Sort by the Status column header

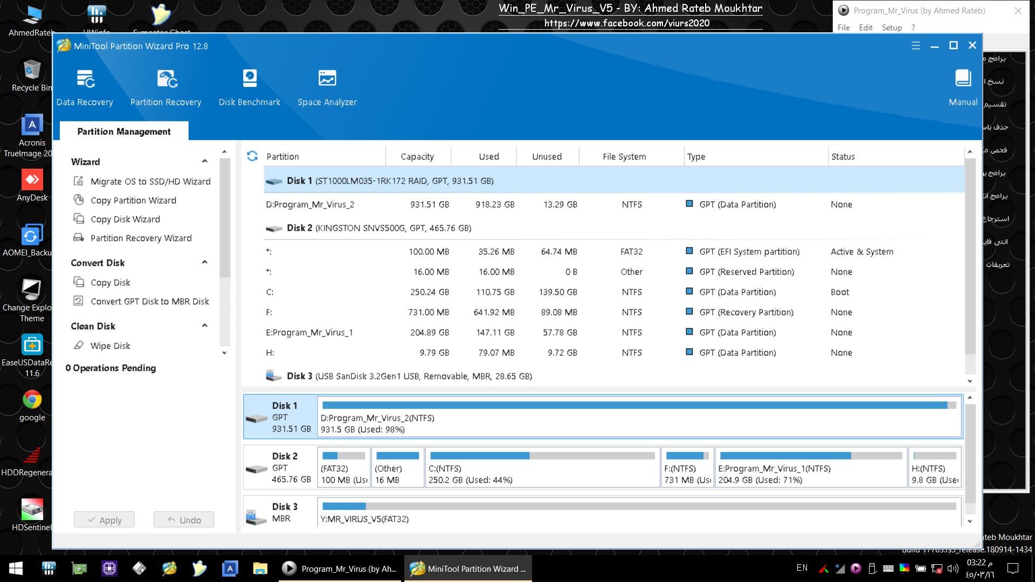click(x=896, y=156)
